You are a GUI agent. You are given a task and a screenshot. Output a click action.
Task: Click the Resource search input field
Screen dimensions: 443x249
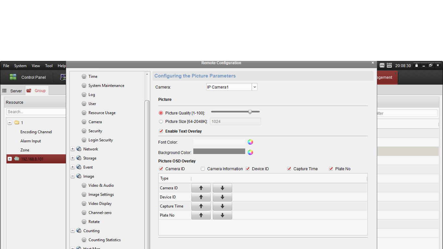click(36, 112)
